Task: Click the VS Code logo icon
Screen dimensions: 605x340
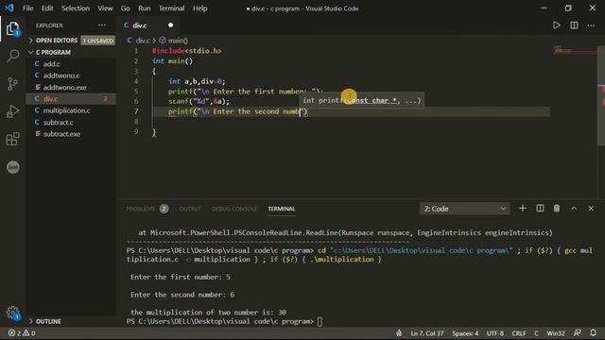Action: tap(9, 8)
